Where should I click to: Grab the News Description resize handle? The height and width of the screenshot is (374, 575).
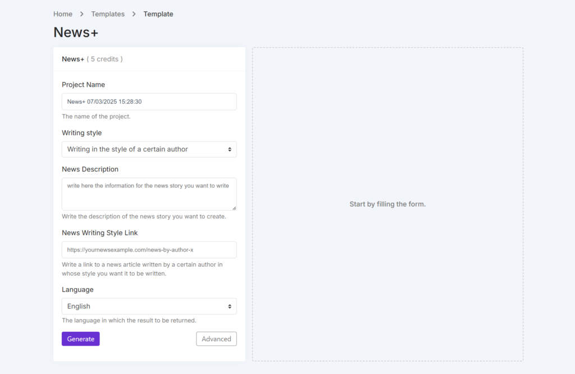coord(234,208)
